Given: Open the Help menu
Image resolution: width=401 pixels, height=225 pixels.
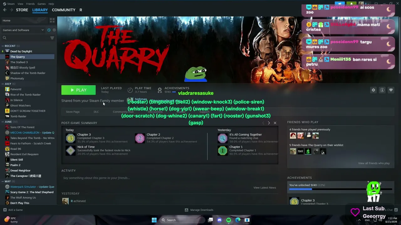Looking at the screenshot, I should coord(51,4).
